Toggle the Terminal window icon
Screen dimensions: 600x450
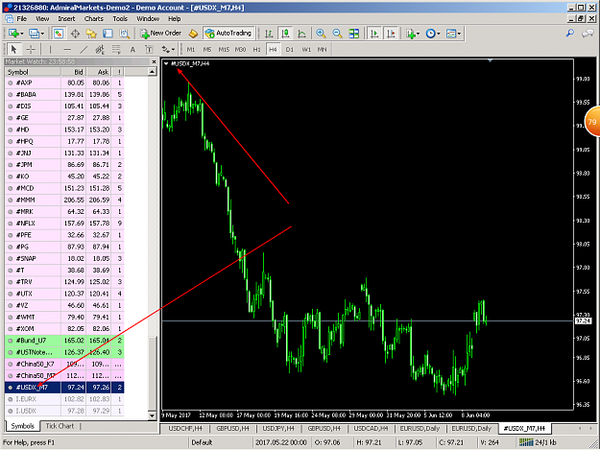click(x=108, y=34)
